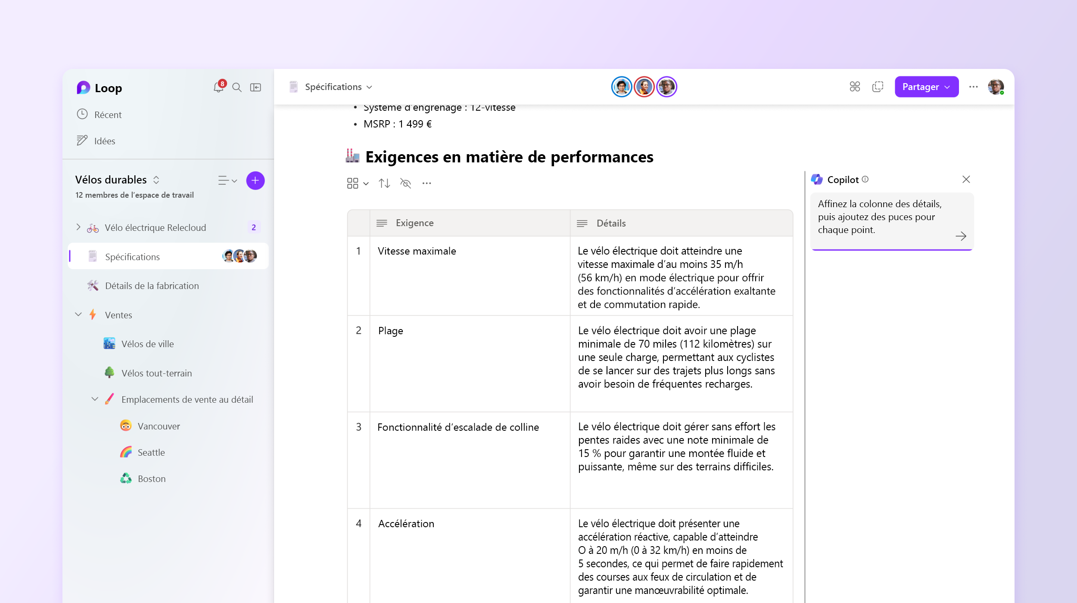Collapse the sidebar panel
This screenshot has width=1077, height=603.
(255, 87)
